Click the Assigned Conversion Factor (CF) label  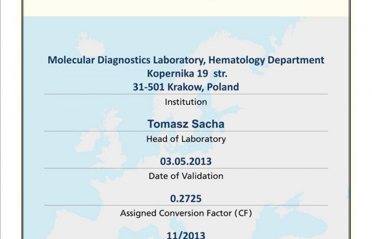pyautogui.click(x=185, y=214)
